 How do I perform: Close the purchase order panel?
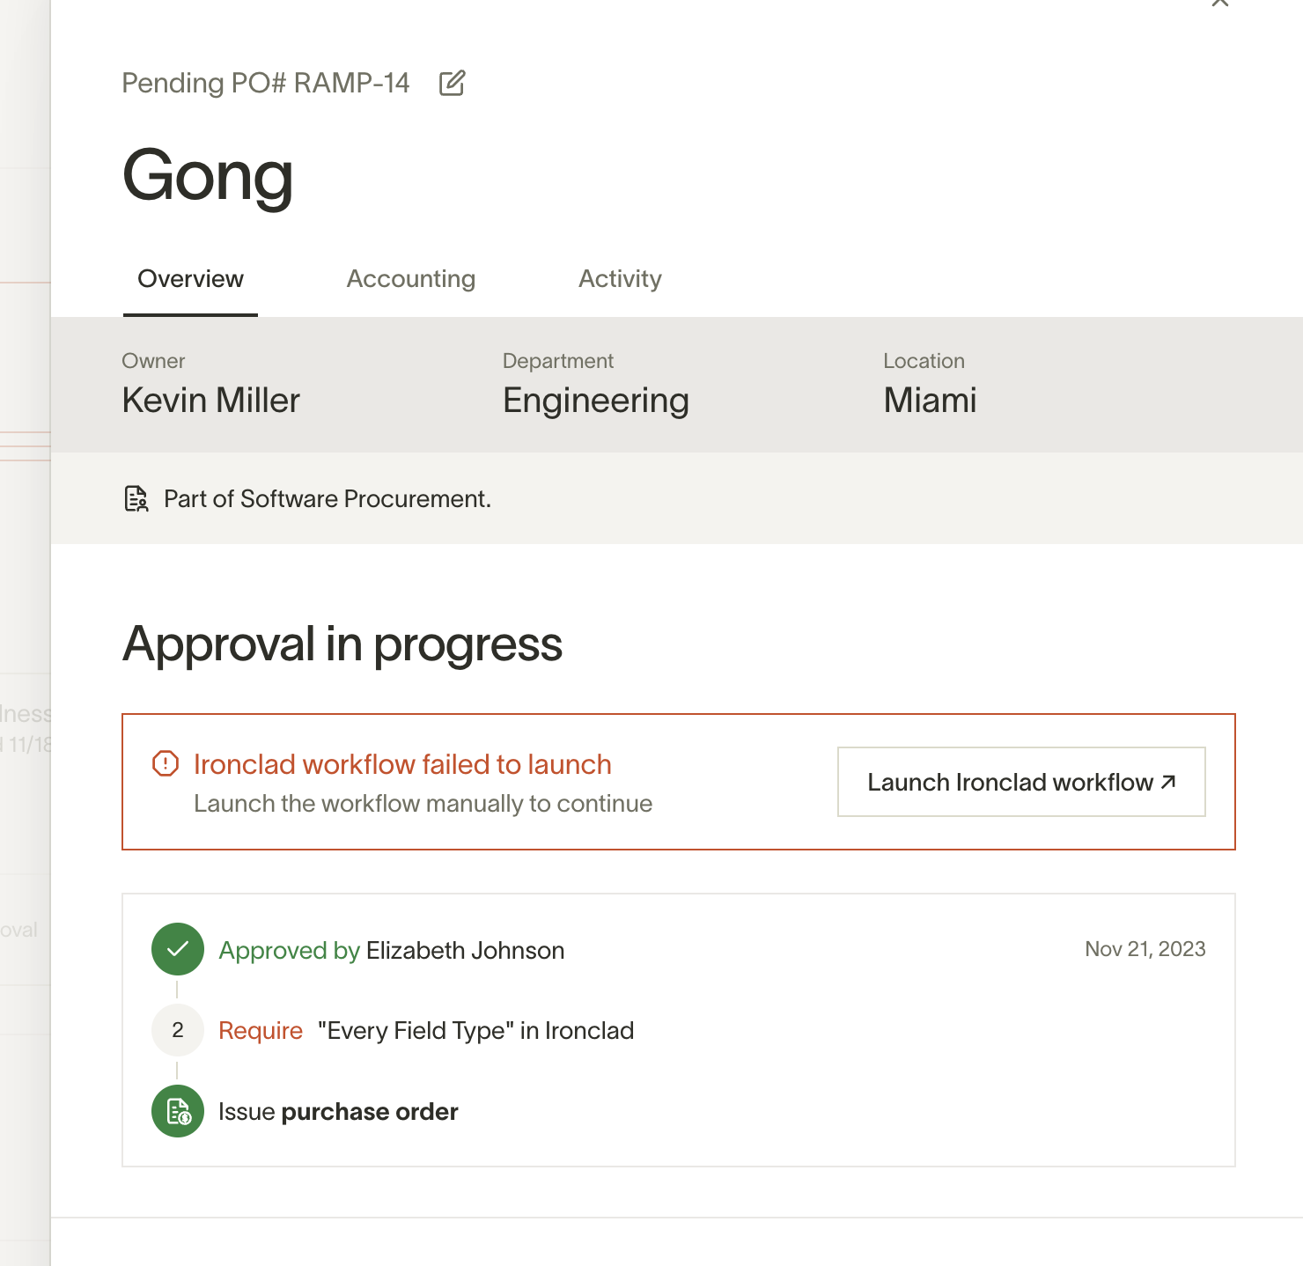tap(1220, 3)
